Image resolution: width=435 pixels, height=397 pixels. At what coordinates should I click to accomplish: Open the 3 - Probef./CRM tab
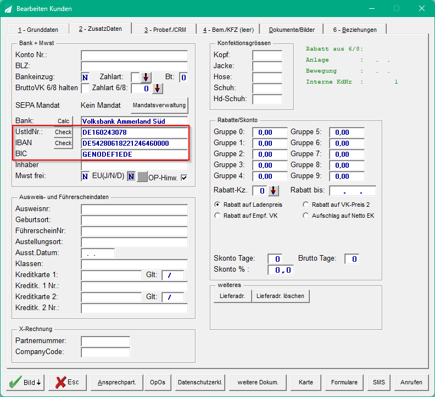point(165,30)
